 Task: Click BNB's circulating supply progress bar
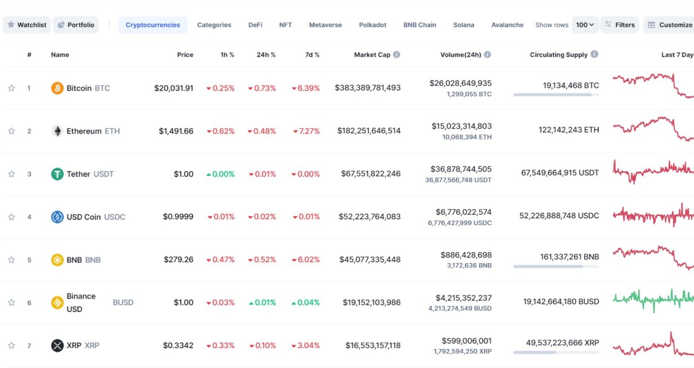click(x=556, y=267)
